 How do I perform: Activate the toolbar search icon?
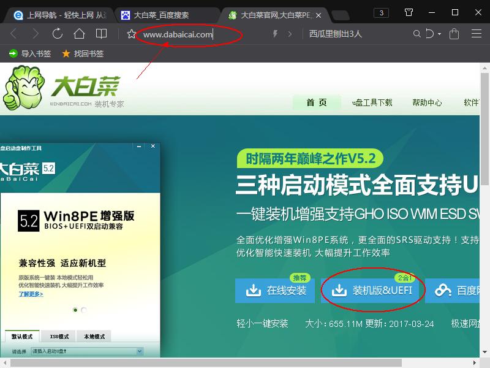tap(417, 34)
